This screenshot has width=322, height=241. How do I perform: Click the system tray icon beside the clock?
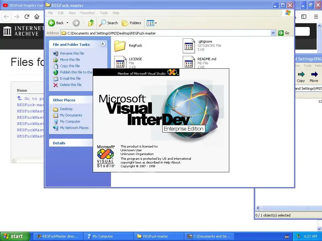pos(299,236)
